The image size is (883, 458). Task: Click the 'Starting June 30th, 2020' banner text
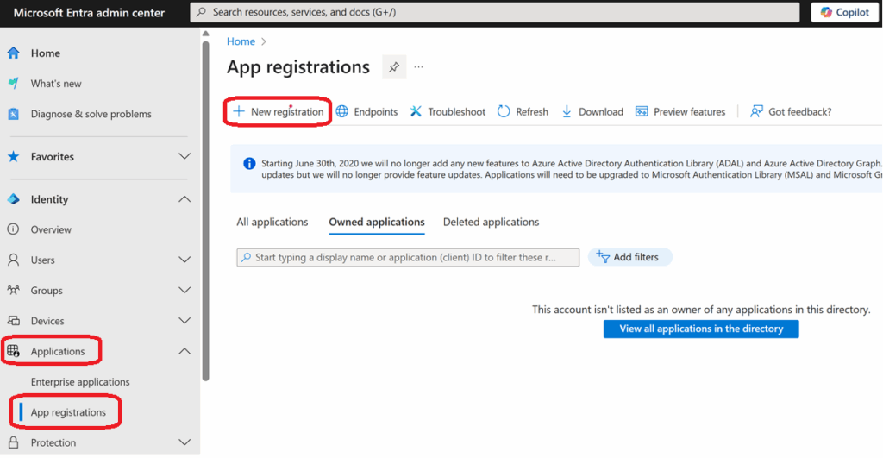pyautogui.click(x=572, y=169)
